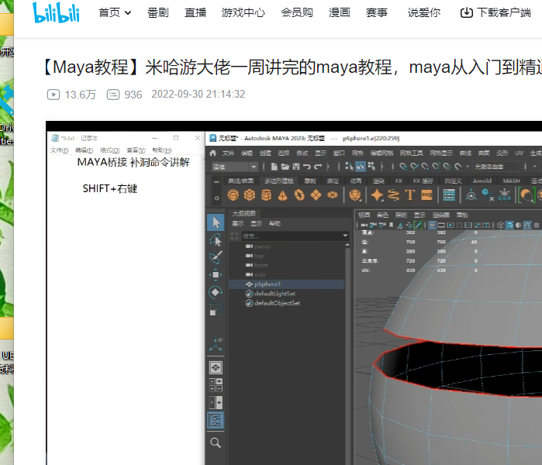The width and height of the screenshot is (542, 465).
Task: Create a polygon cone from shelf
Action: (283, 195)
